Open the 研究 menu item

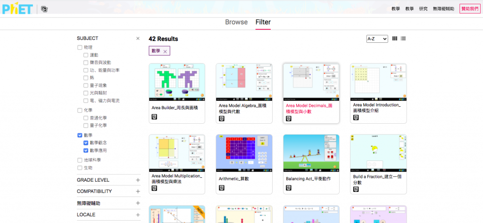423,9
